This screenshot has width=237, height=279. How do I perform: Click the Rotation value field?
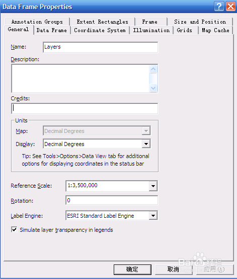pos(112,200)
